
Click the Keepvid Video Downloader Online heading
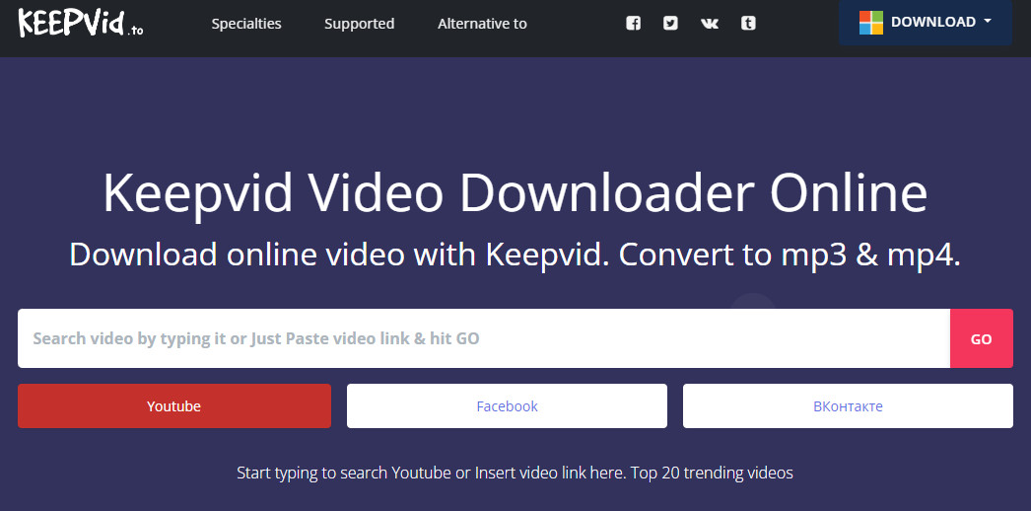point(515,193)
